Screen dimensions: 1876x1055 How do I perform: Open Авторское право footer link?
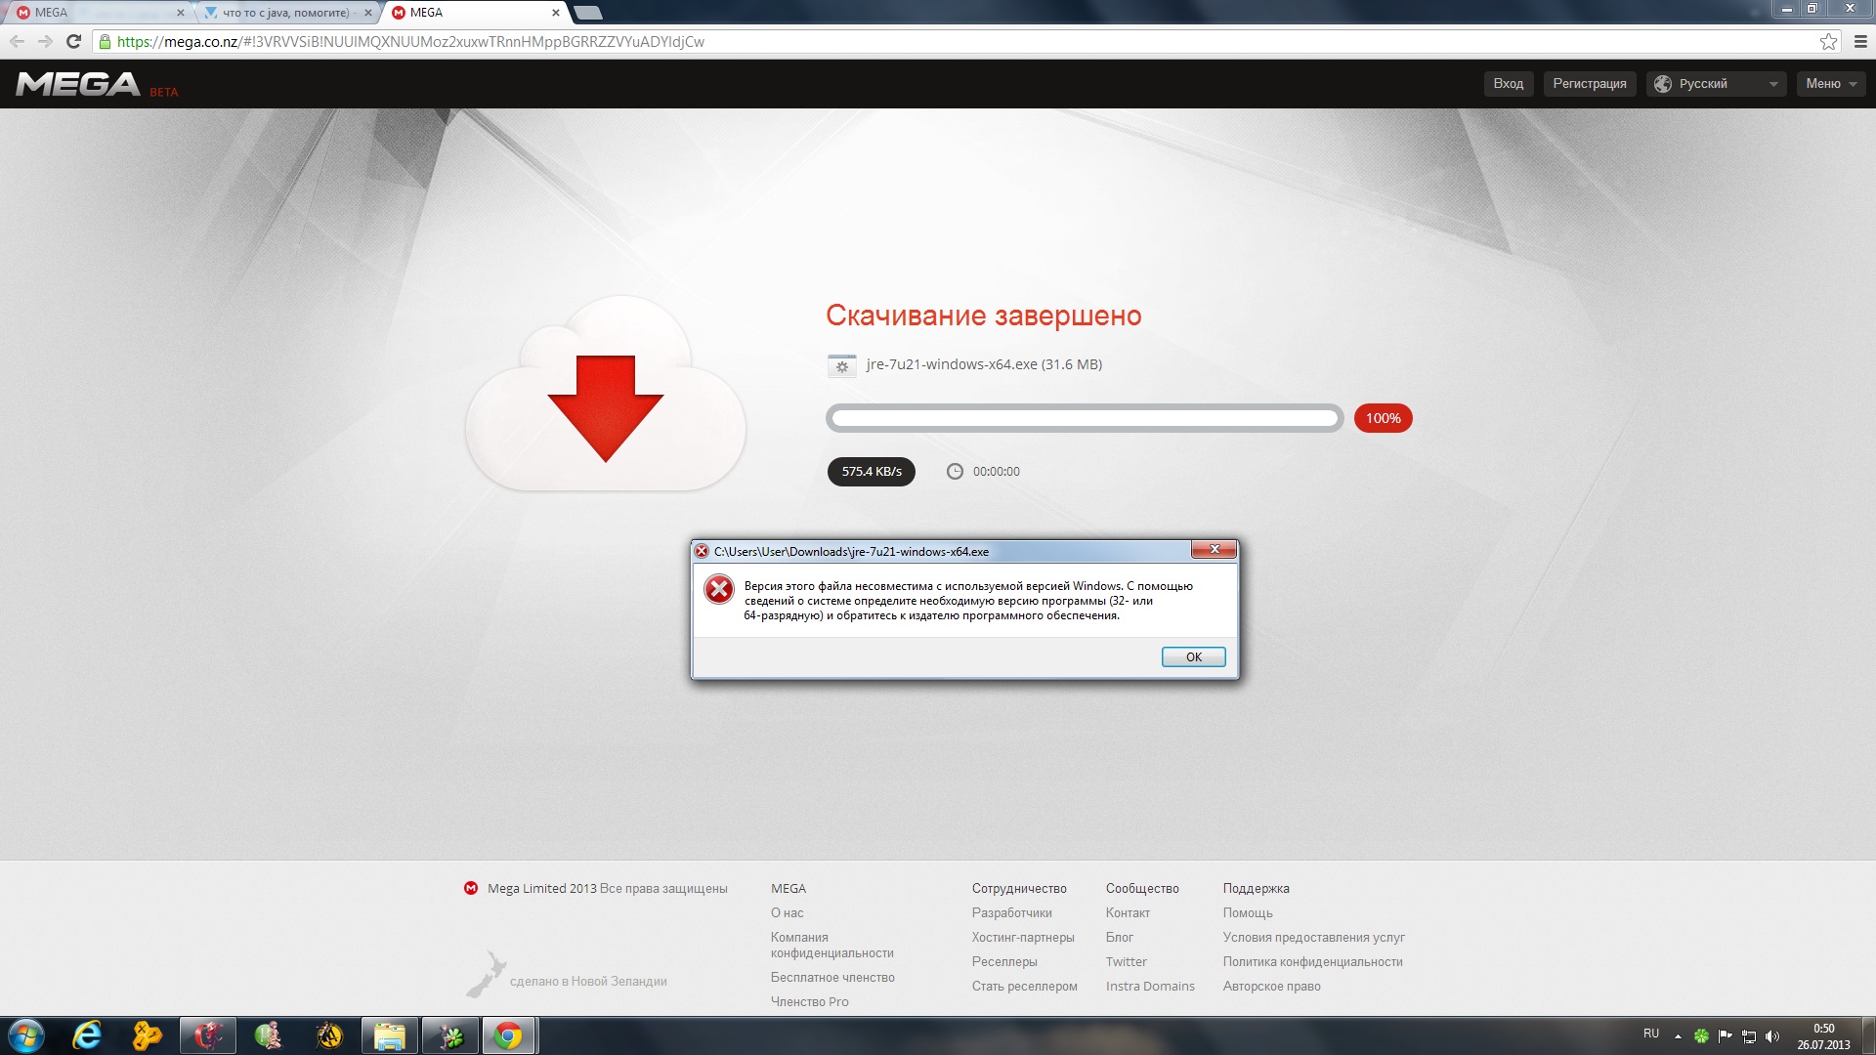(1271, 986)
